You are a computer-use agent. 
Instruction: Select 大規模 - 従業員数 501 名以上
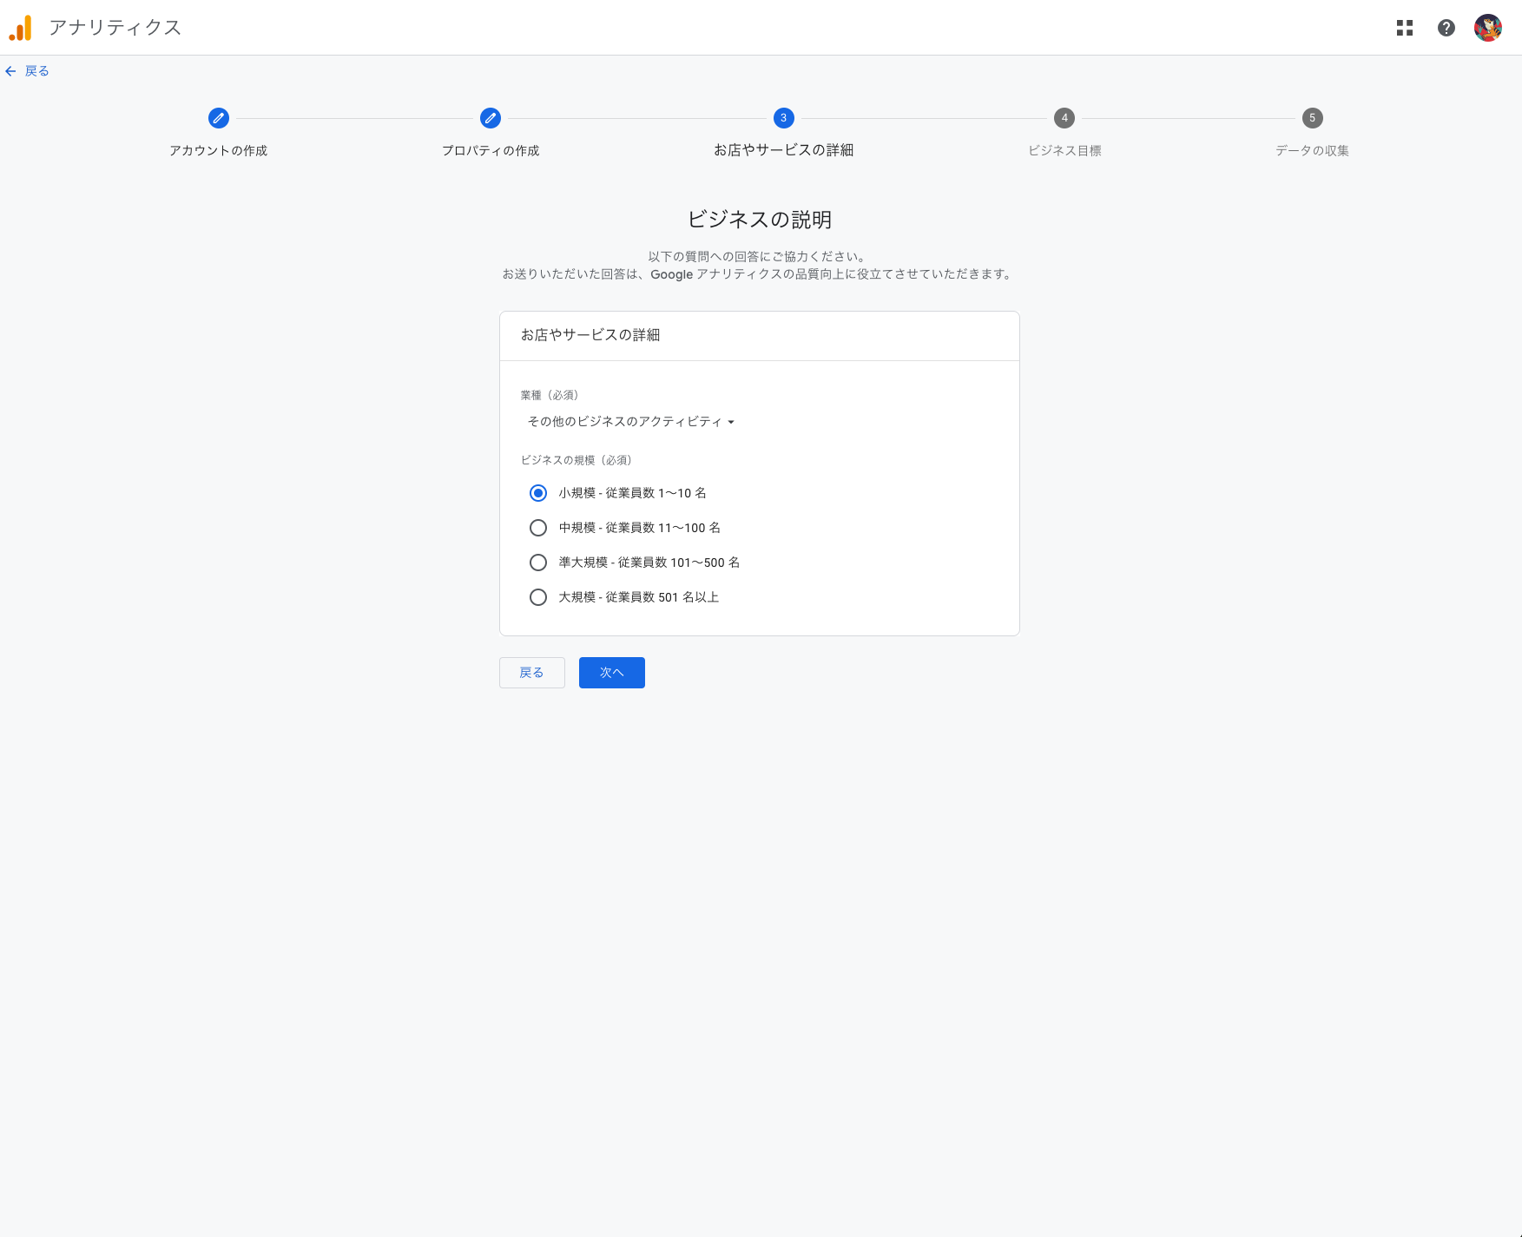(x=538, y=596)
